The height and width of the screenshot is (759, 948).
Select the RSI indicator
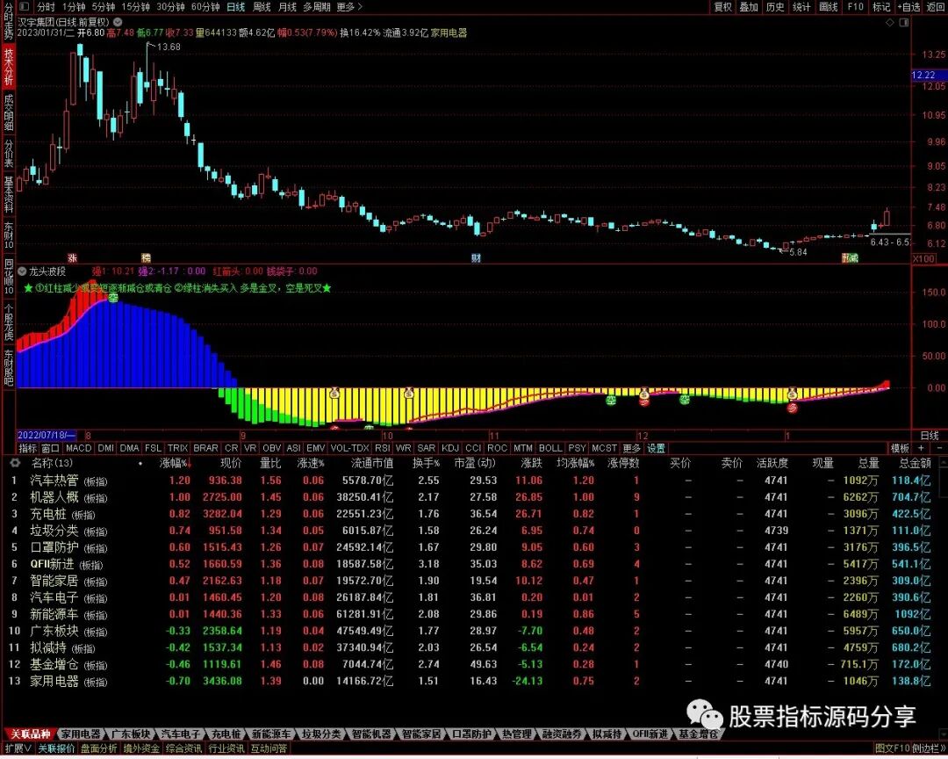[x=382, y=449]
